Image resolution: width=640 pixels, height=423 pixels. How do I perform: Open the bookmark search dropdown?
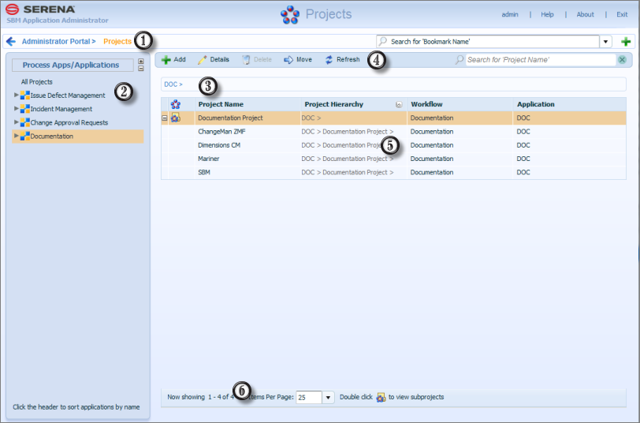click(605, 41)
